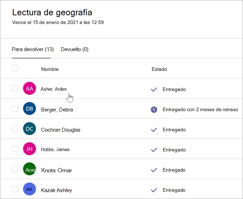Open student Asher, Arden's submission
This screenshot has height=199, width=243.
point(53,89)
